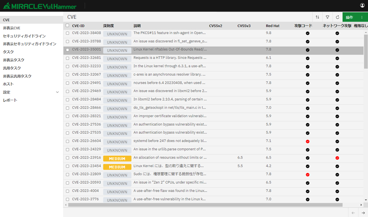368x217 pixels.
Task: Go to the ホスト page in the sidebar
Action: [x=8, y=84]
